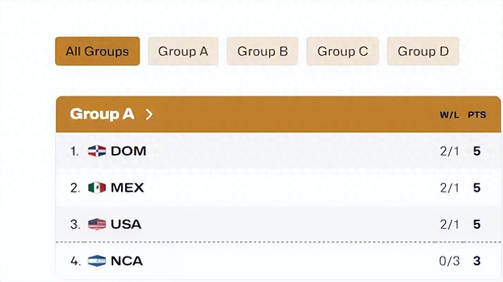Click the Dominican Republic flag icon
The width and height of the screenshot is (503, 282).
click(x=96, y=151)
